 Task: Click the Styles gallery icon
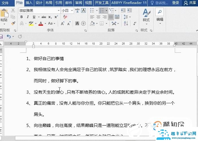click(146, 13)
